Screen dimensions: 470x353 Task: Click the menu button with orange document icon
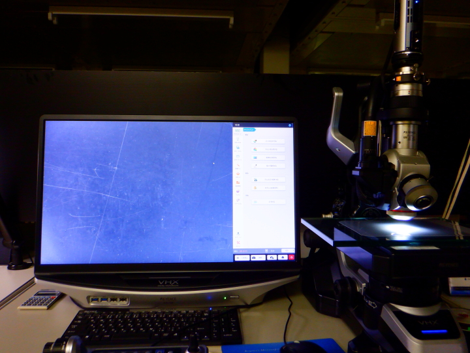268,188
